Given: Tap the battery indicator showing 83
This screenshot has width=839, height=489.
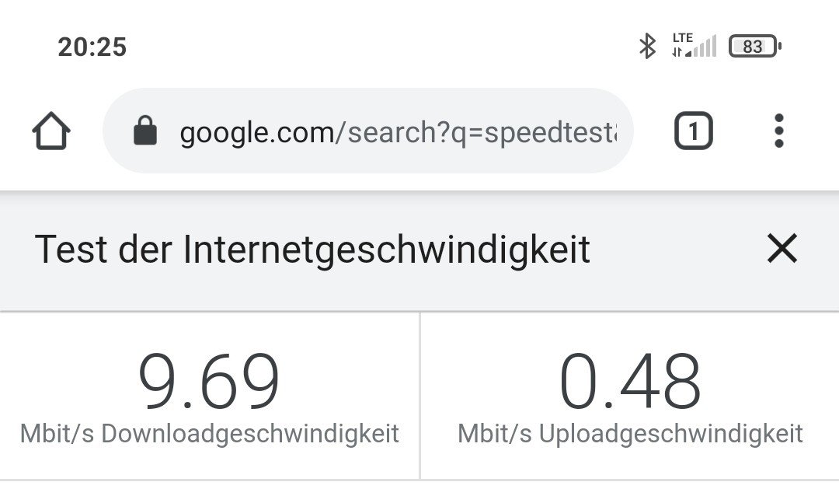Looking at the screenshot, I should tap(755, 47).
